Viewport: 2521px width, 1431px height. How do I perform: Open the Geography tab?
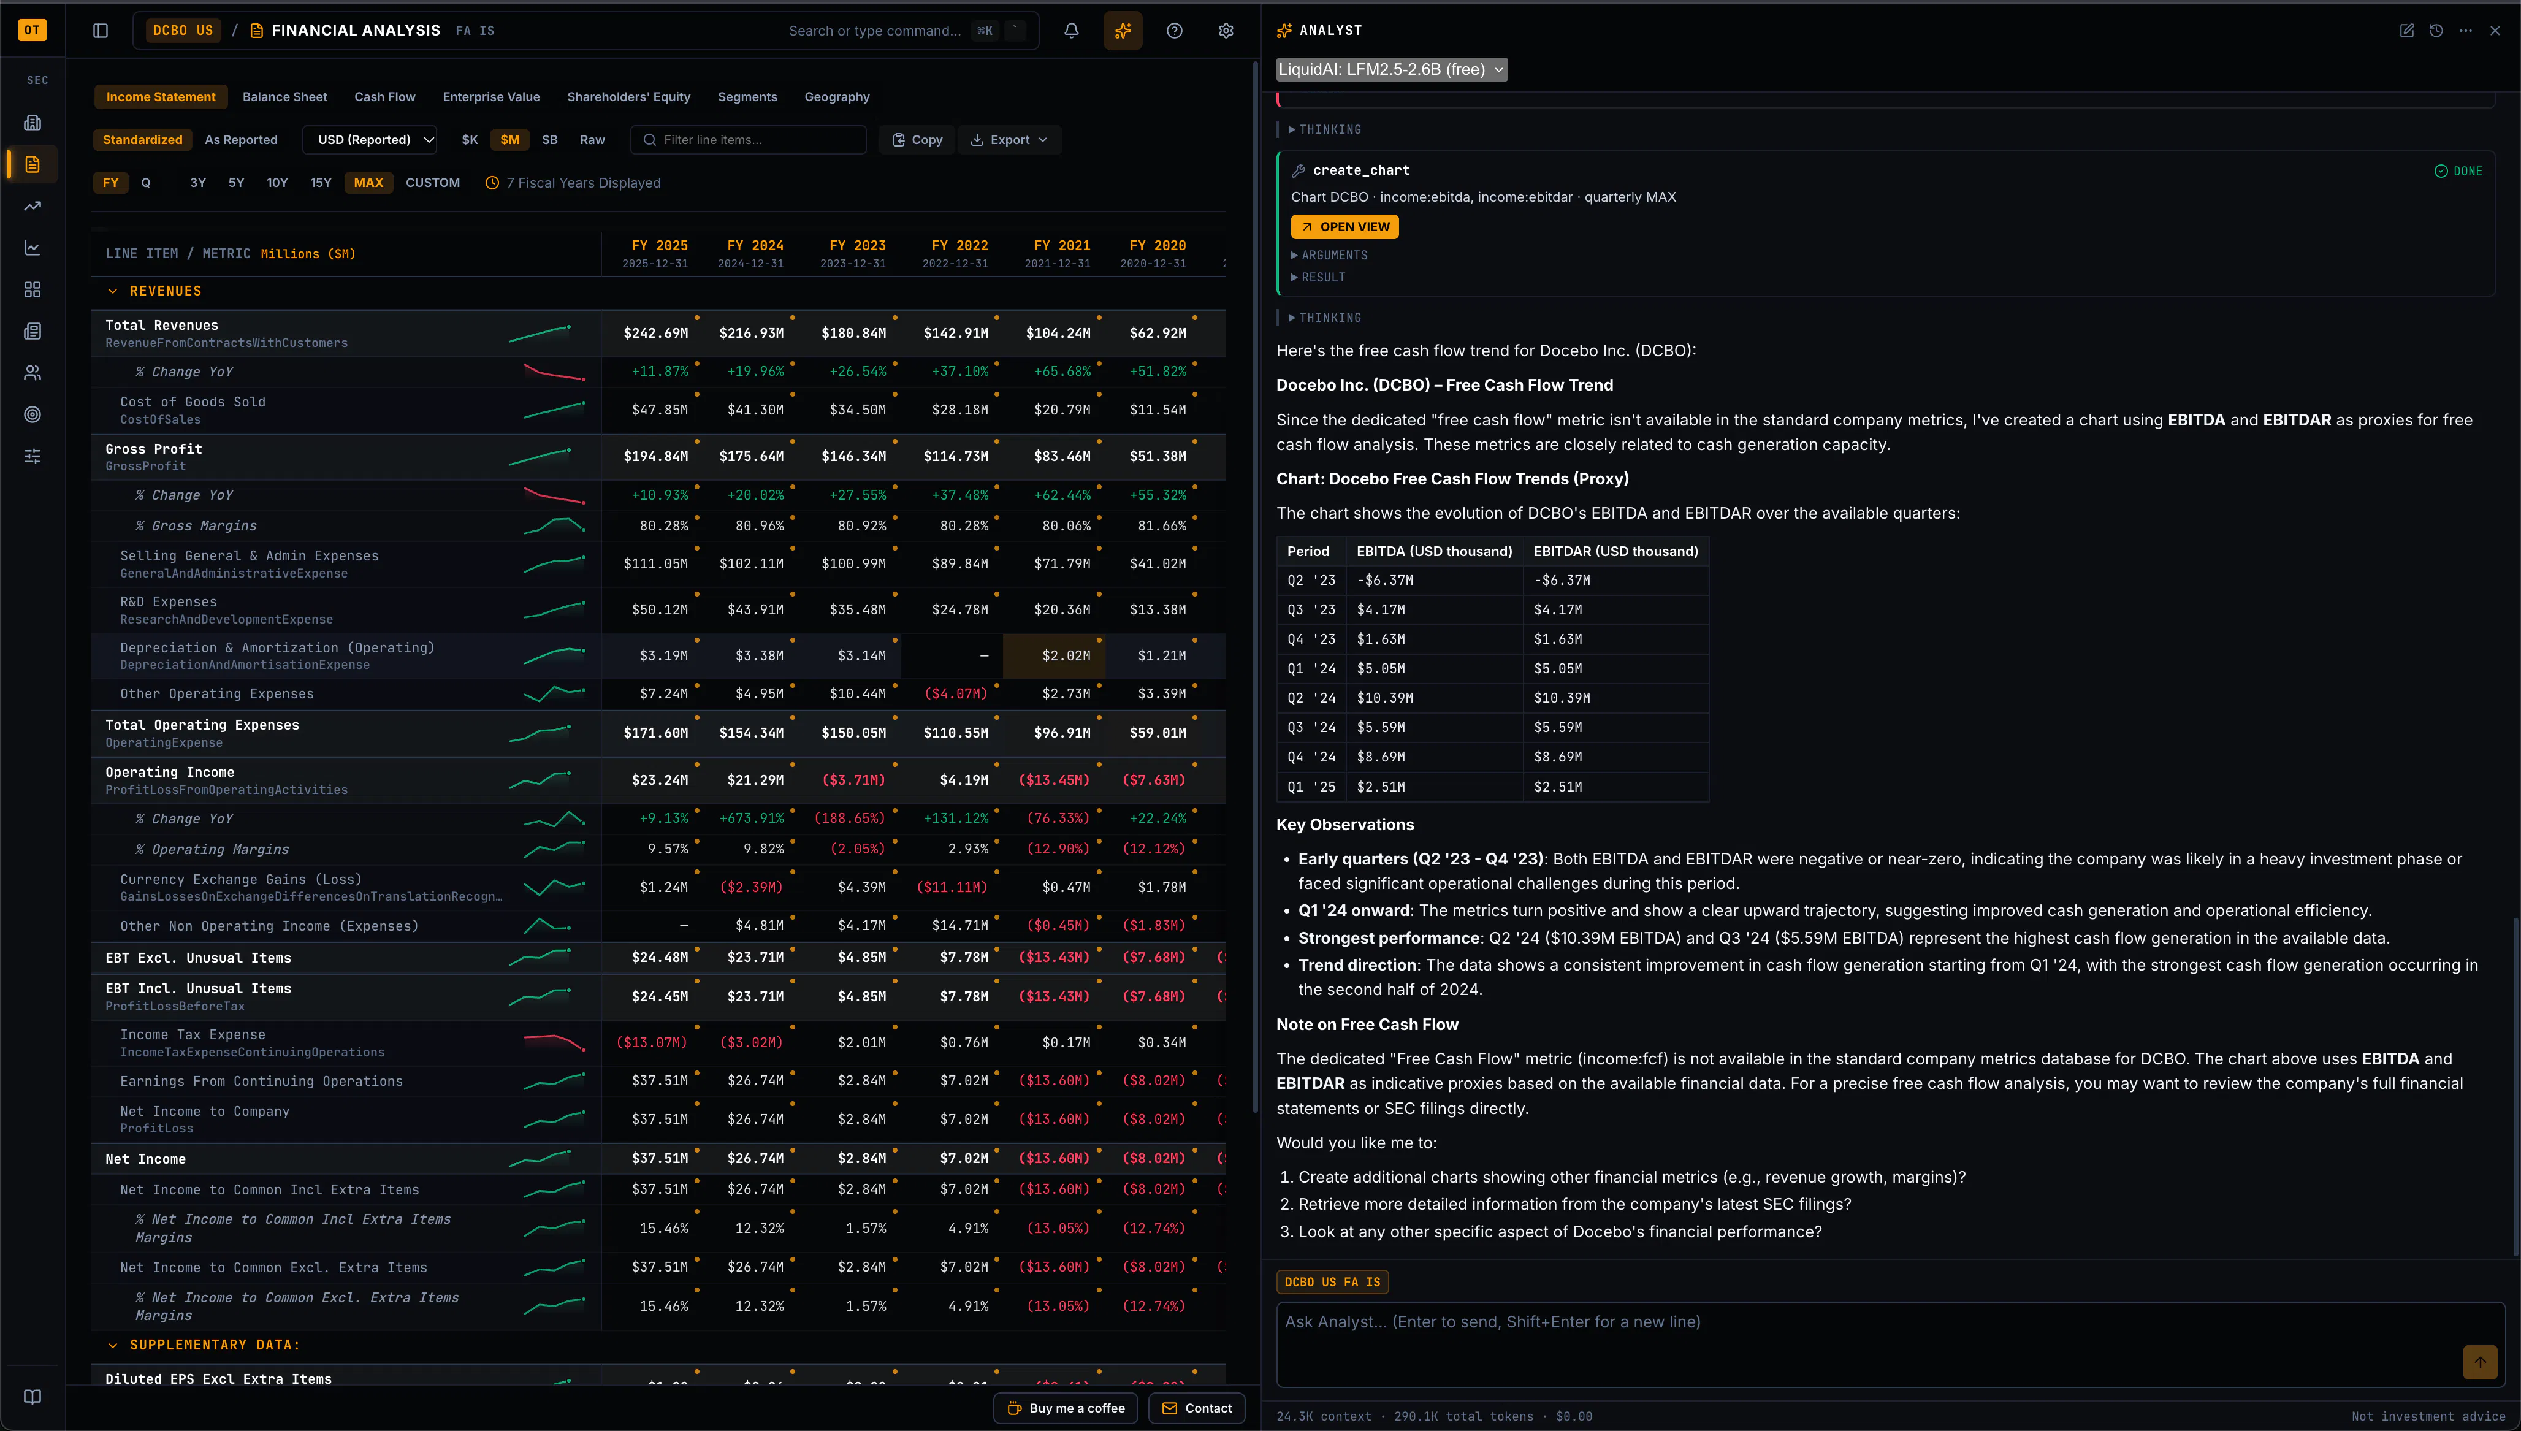point(837,96)
